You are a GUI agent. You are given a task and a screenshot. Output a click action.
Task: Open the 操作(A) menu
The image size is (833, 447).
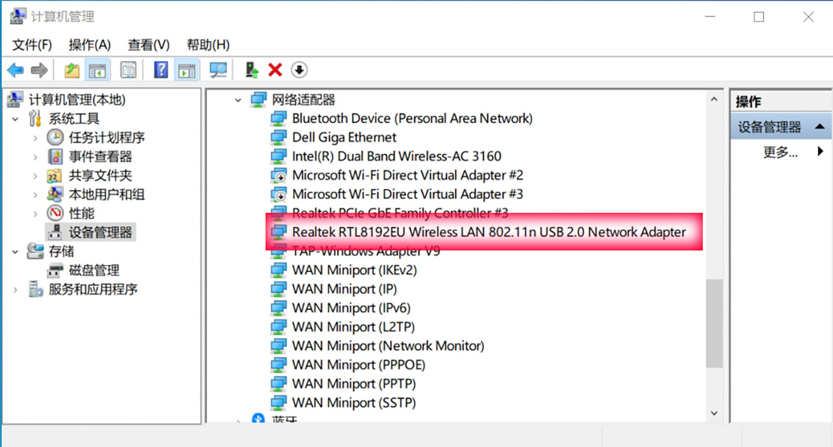pos(90,45)
